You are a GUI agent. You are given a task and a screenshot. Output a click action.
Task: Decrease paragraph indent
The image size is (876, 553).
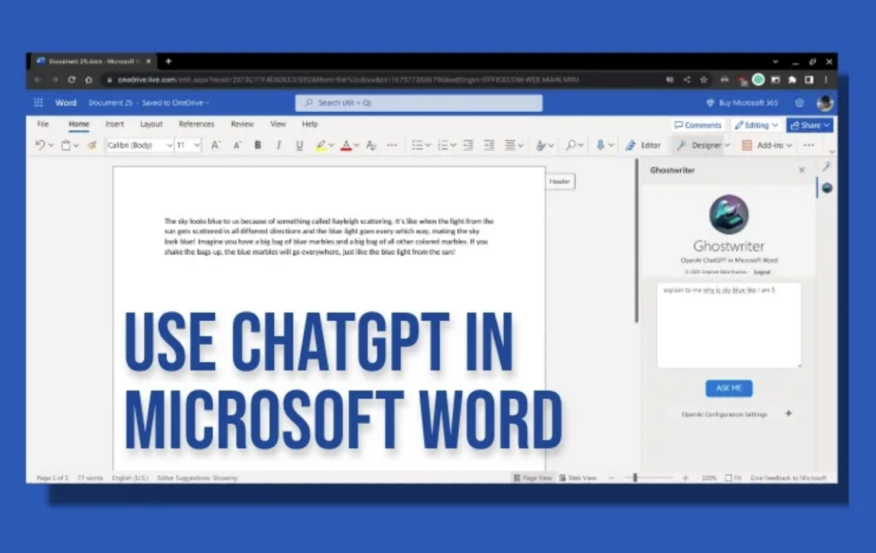pos(468,145)
